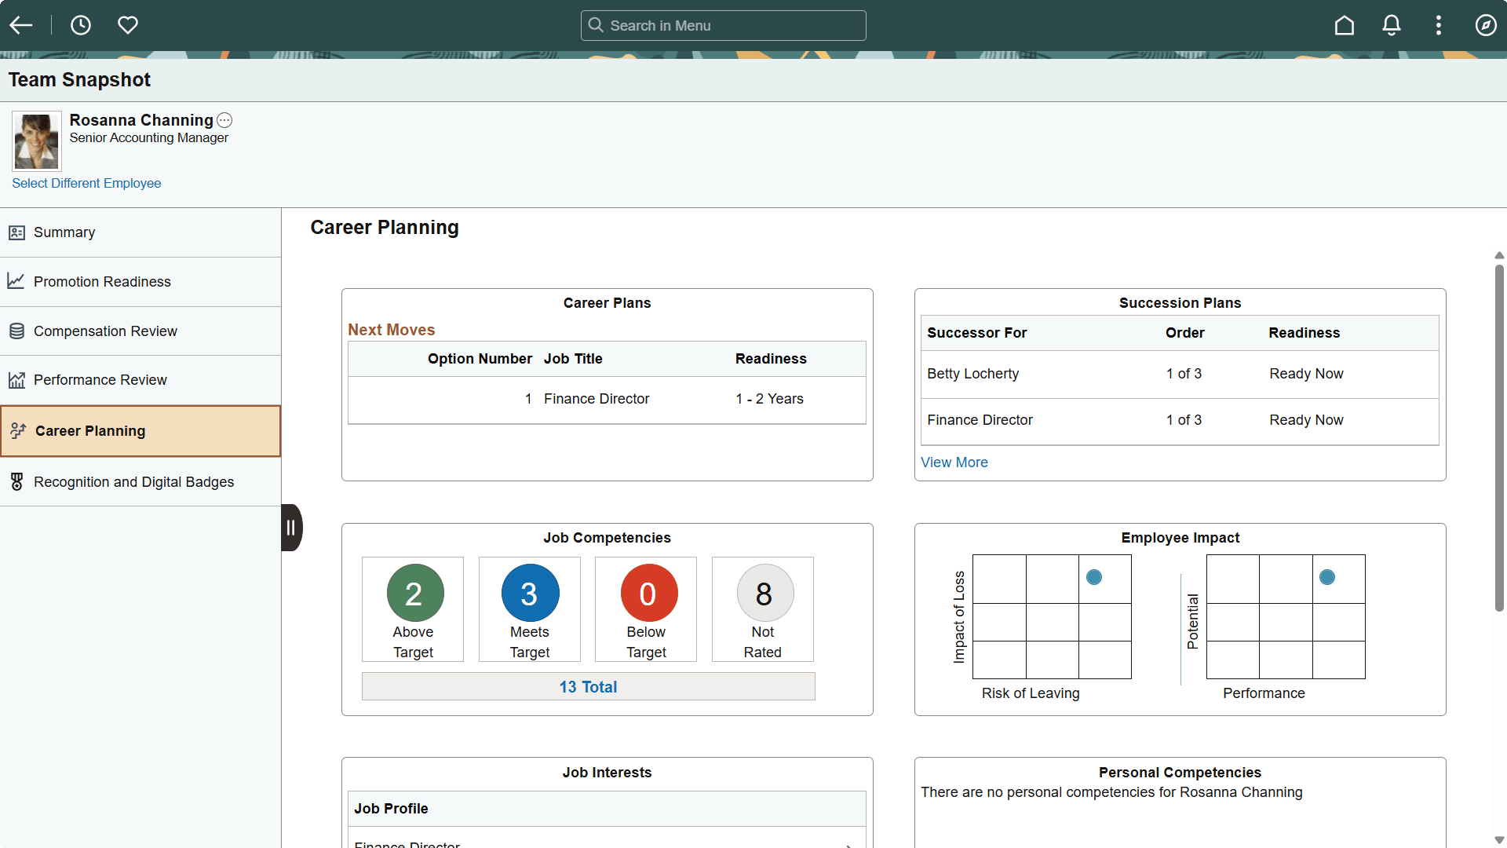Click the 13 Total competencies bar
This screenshot has height=848, width=1507.
[589, 686]
